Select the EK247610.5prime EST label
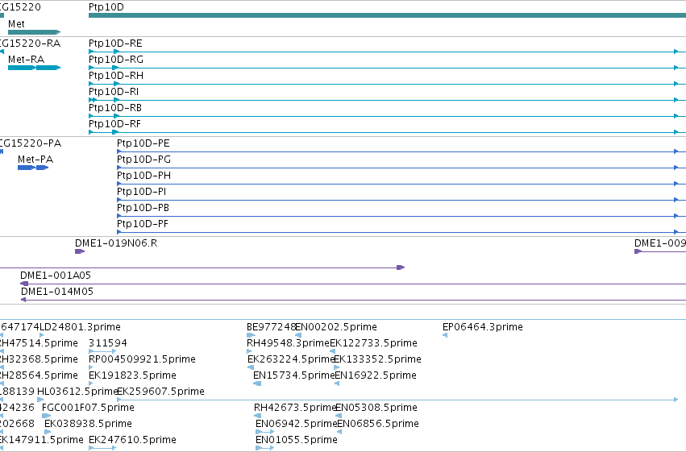Image resolution: width=686 pixels, height=452 pixels. coord(132,440)
